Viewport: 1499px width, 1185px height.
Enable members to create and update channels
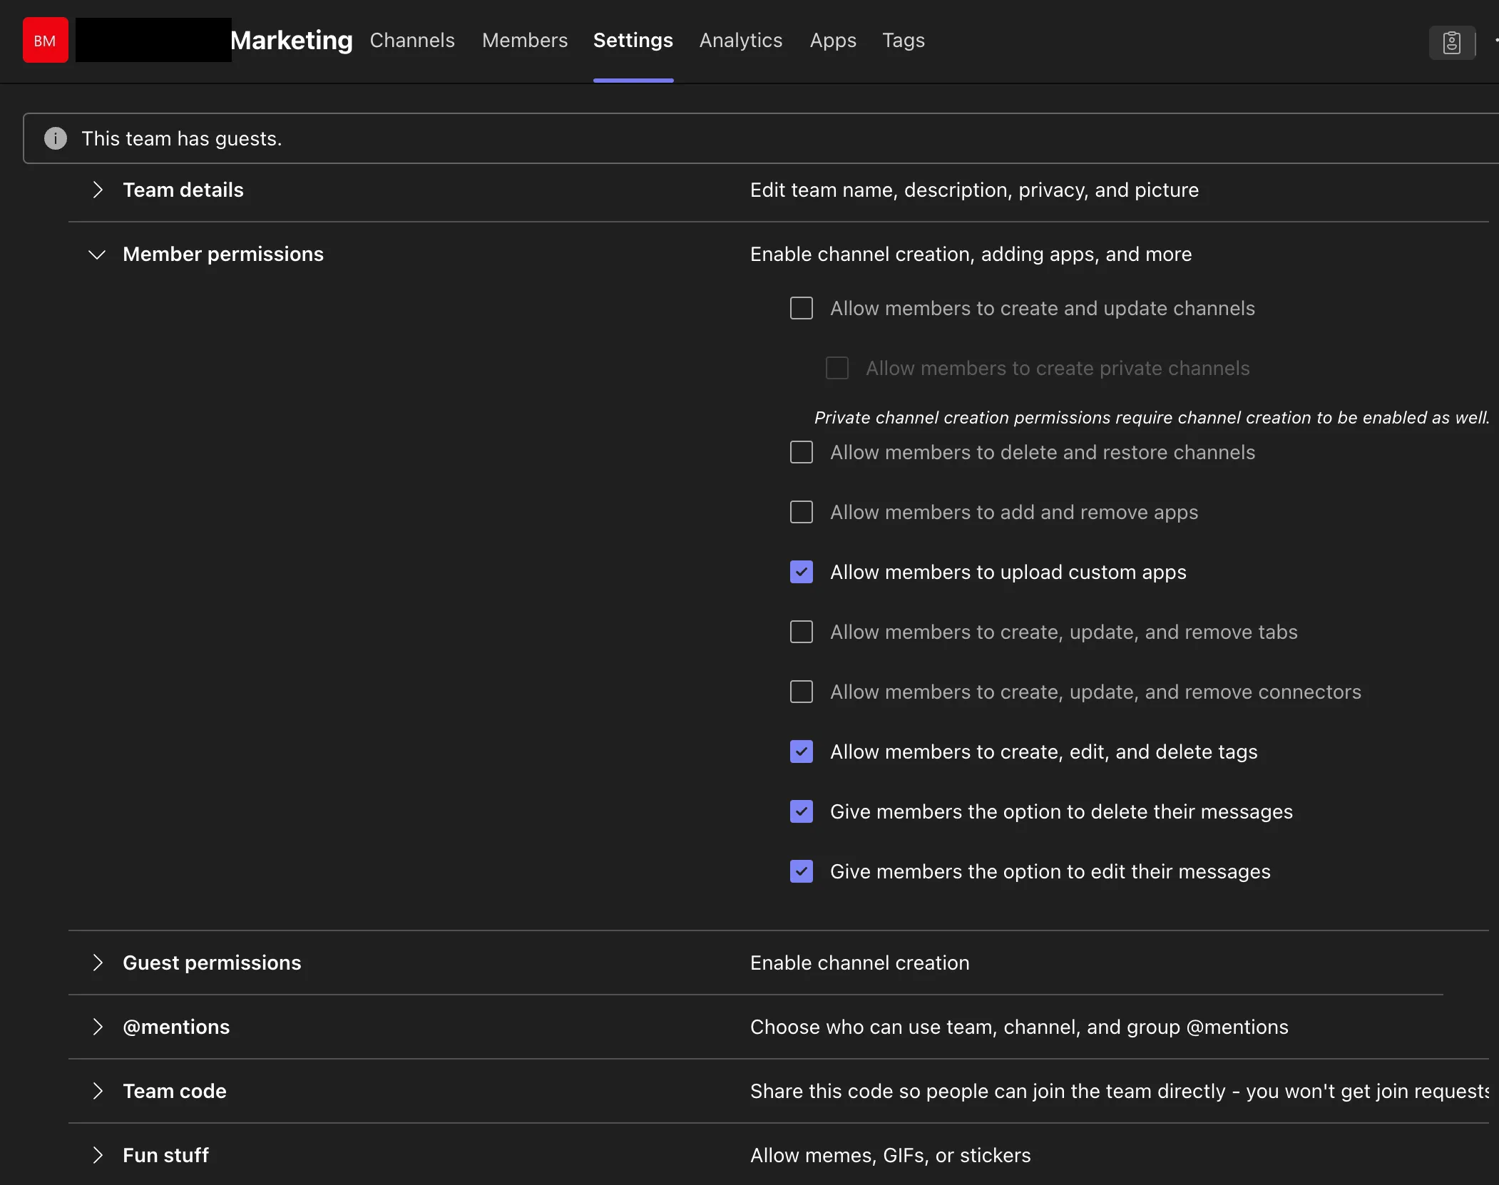point(802,308)
